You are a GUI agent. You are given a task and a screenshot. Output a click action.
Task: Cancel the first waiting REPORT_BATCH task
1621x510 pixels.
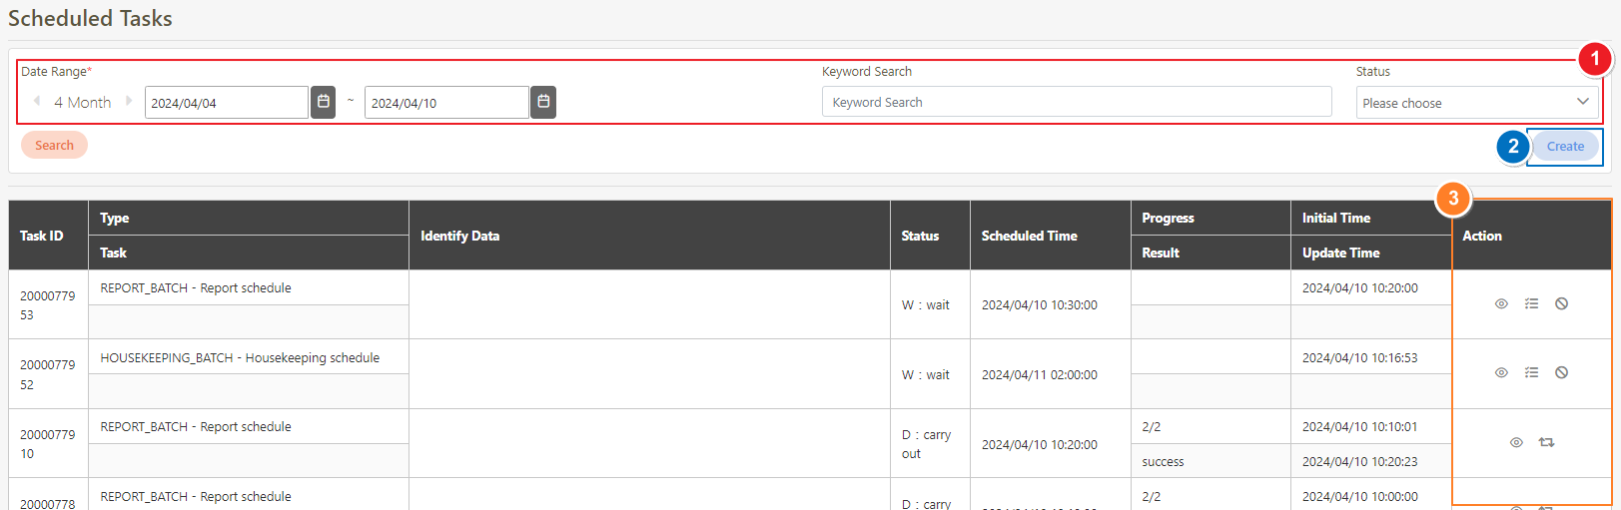1561,304
